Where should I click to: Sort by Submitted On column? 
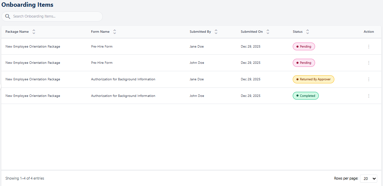coord(268,32)
